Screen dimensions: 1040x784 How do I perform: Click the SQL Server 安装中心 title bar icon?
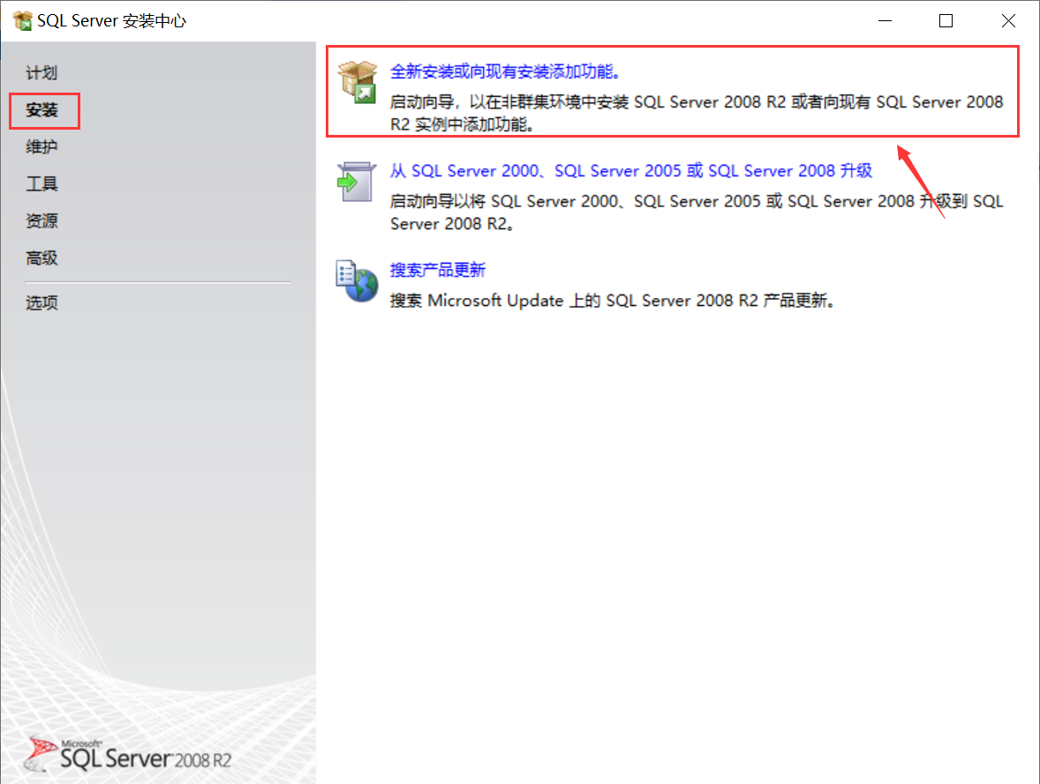tap(23, 20)
